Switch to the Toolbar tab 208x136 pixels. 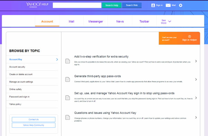click(144, 22)
